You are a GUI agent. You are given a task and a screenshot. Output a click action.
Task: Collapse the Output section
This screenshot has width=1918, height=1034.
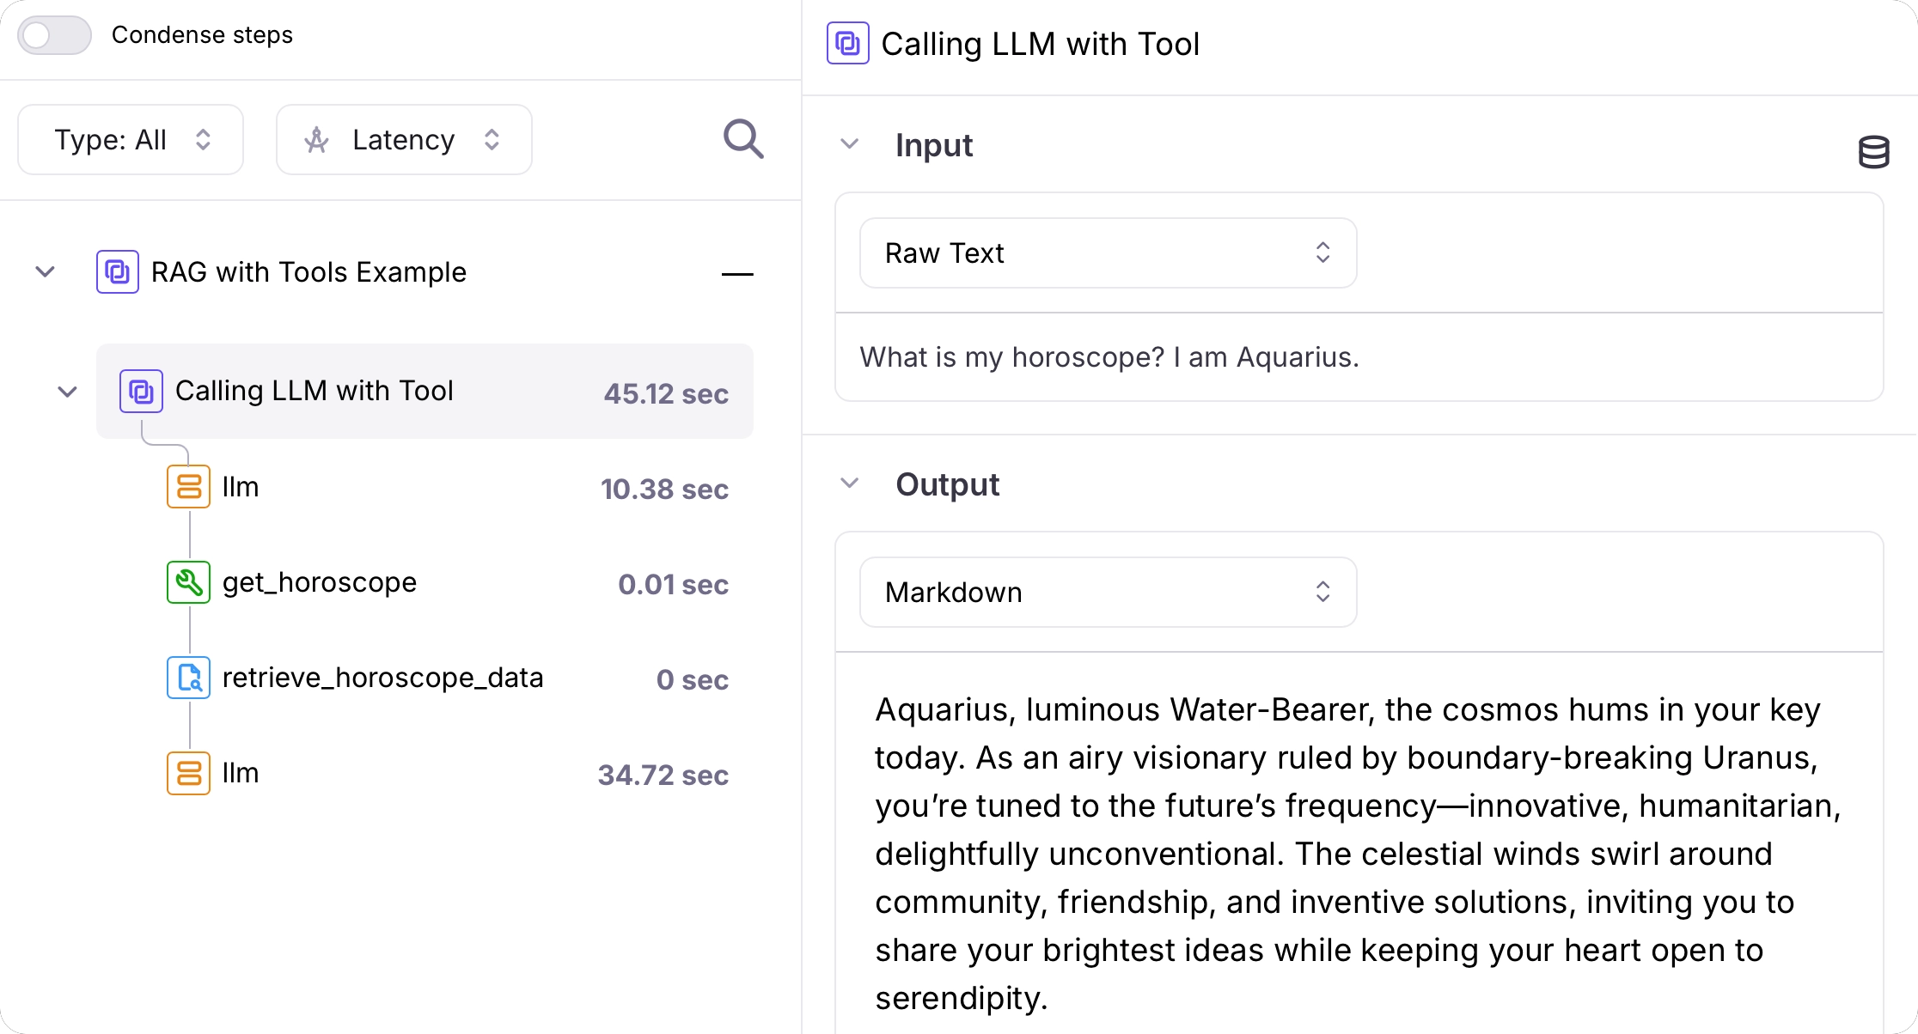pyautogui.click(x=849, y=484)
